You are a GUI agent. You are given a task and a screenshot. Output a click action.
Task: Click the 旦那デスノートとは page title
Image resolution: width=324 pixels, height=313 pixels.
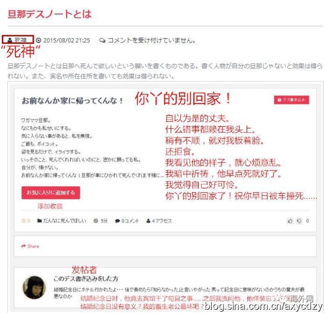pos(49,14)
